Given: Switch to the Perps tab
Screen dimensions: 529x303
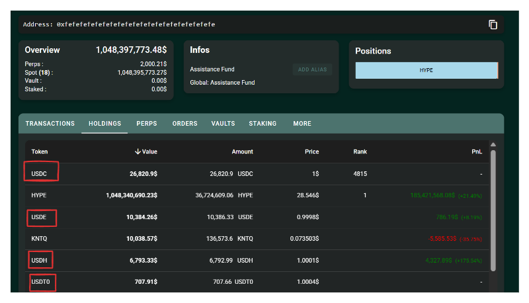Looking at the screenshot, I should click(x=146, y=124).
